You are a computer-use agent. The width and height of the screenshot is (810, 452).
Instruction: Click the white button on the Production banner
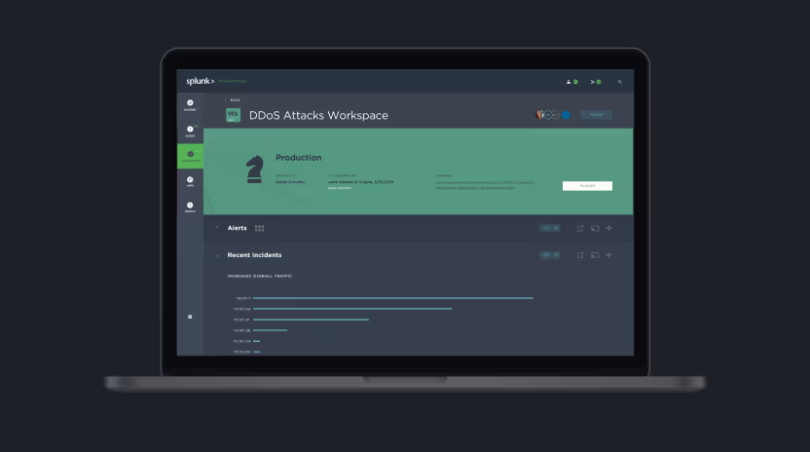click(587, 186)
